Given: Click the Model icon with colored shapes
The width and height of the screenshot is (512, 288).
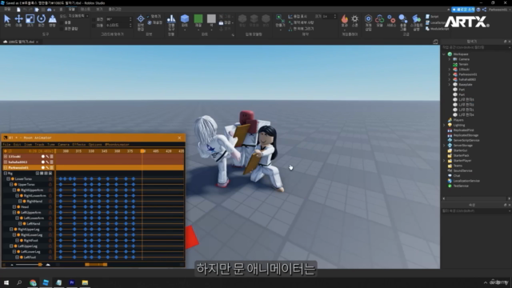Looking at the screenshot, I should [379, 21].
